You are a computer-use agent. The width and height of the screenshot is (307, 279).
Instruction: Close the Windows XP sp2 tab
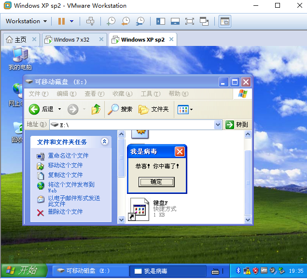(171, 39)
